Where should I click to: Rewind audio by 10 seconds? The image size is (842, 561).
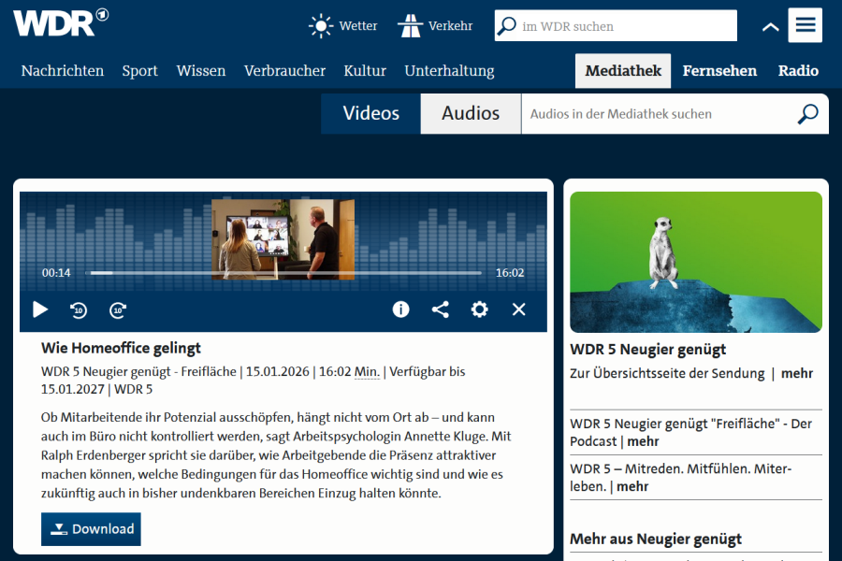click(x=80, y=309)
